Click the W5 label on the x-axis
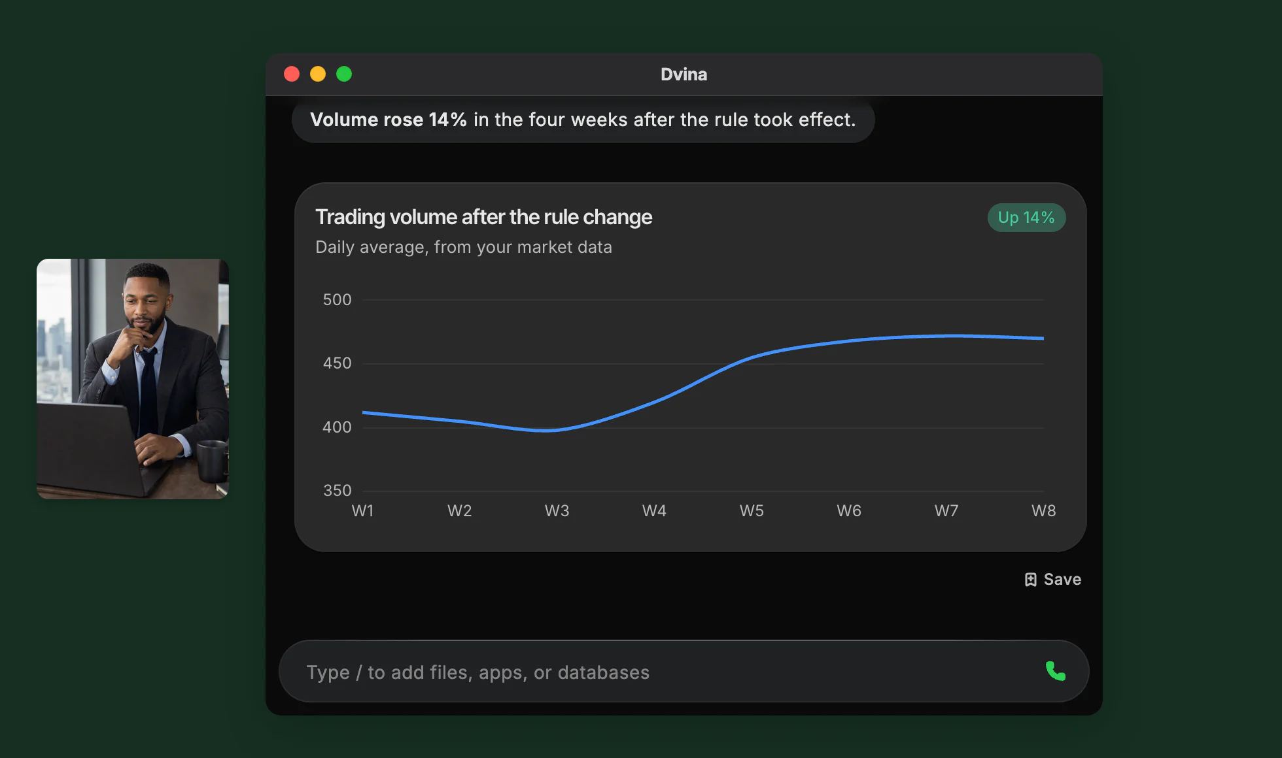Screen dimensions: 1282x758 (x=752, y=510)
